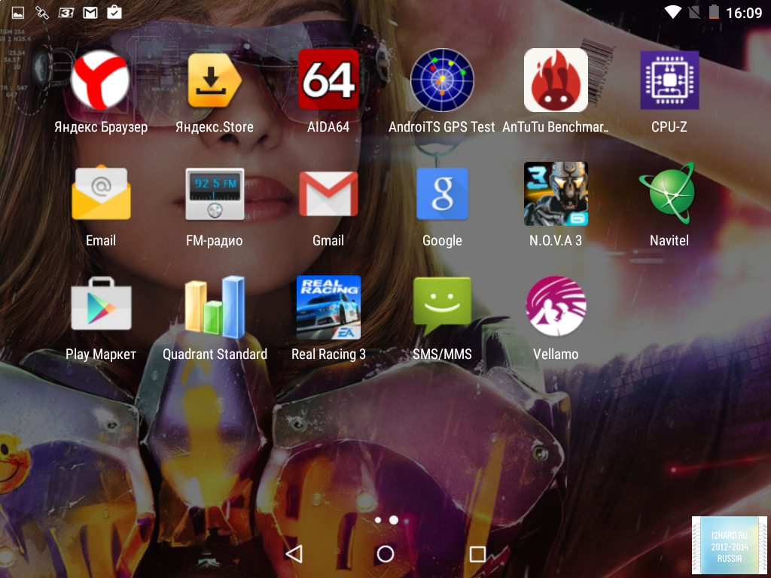This screenshot has width=771, height=578.
Task: Launch the Vellamo benchmark app
Action: (x=556, y=307)
